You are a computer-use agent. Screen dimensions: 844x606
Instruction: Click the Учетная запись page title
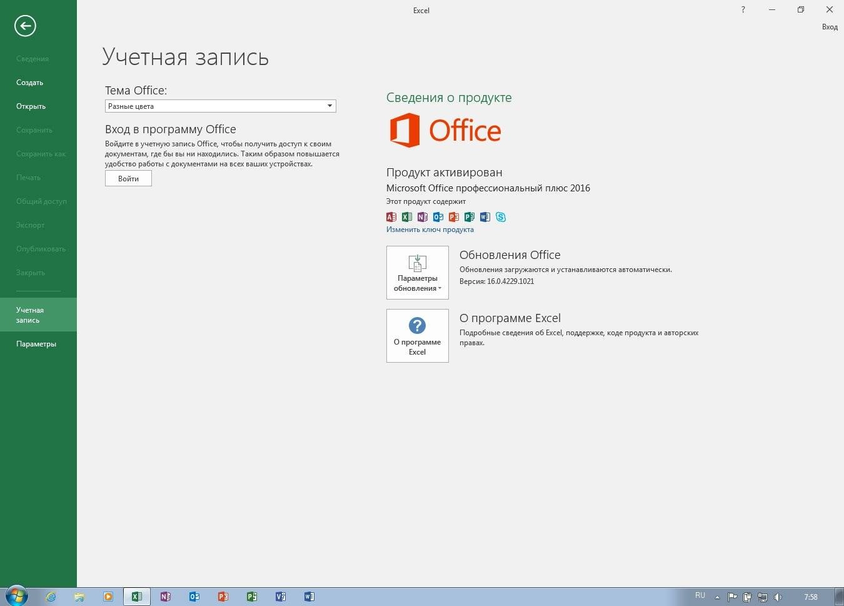click(186, 57)
